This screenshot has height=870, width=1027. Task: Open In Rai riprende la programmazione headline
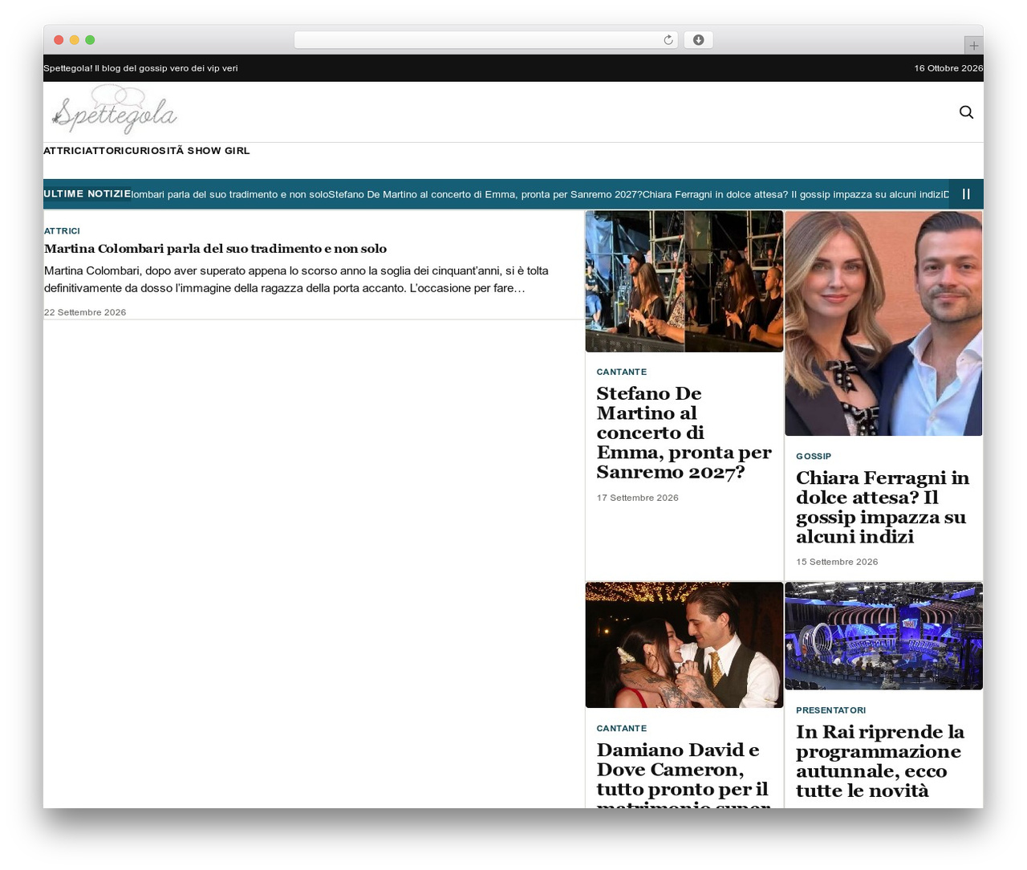[880, 761]
